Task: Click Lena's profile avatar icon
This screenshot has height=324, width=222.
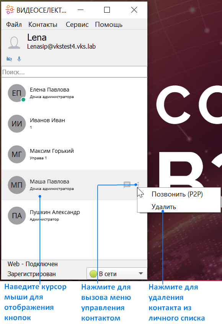Action: click(x=14, y=43)
